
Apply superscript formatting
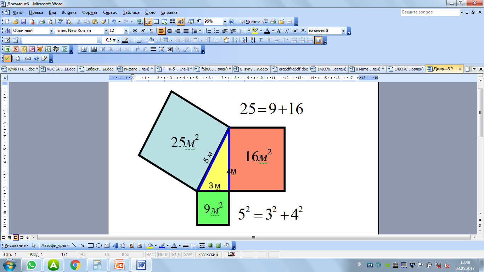tap(296, 31)
